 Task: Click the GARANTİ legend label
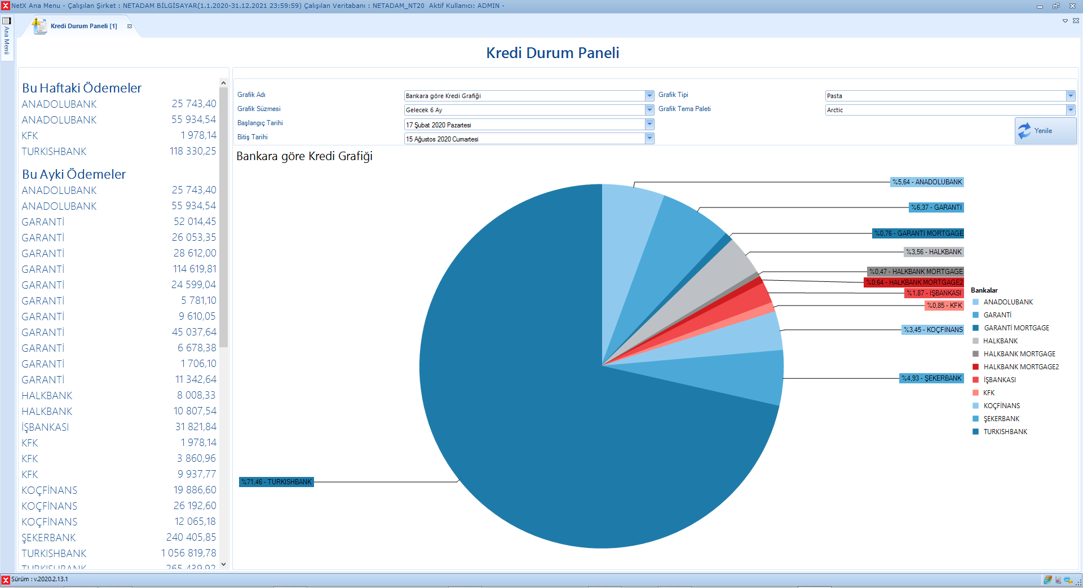click(x=998, y=315)
